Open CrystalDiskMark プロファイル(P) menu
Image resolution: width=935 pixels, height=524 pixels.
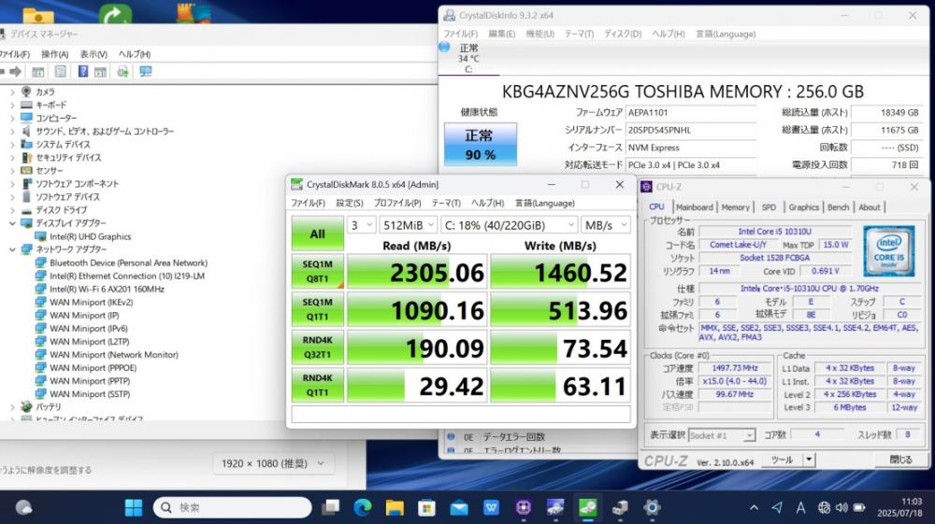click(397, 203)
